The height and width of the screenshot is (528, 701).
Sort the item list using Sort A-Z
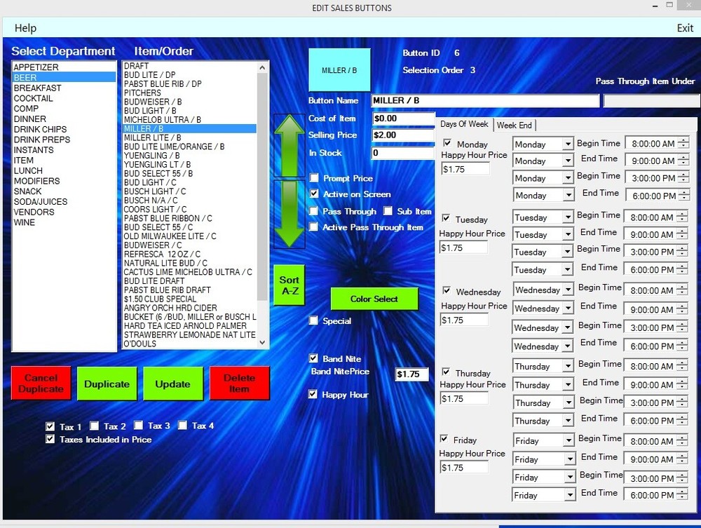[x=289, y=283]
